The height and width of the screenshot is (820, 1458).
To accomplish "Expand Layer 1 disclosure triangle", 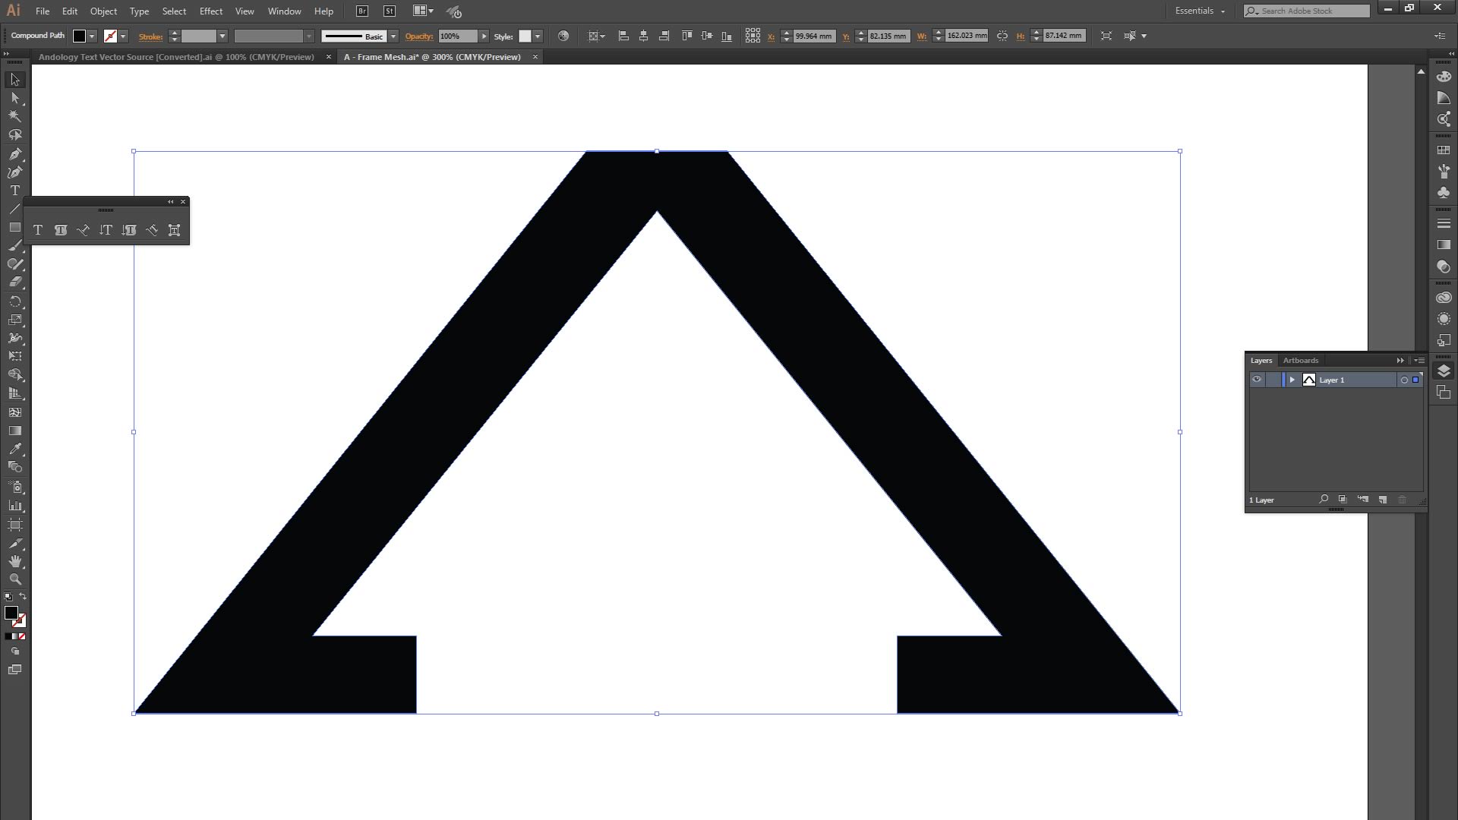I will pyautogui.click(x=1292, y=380).
